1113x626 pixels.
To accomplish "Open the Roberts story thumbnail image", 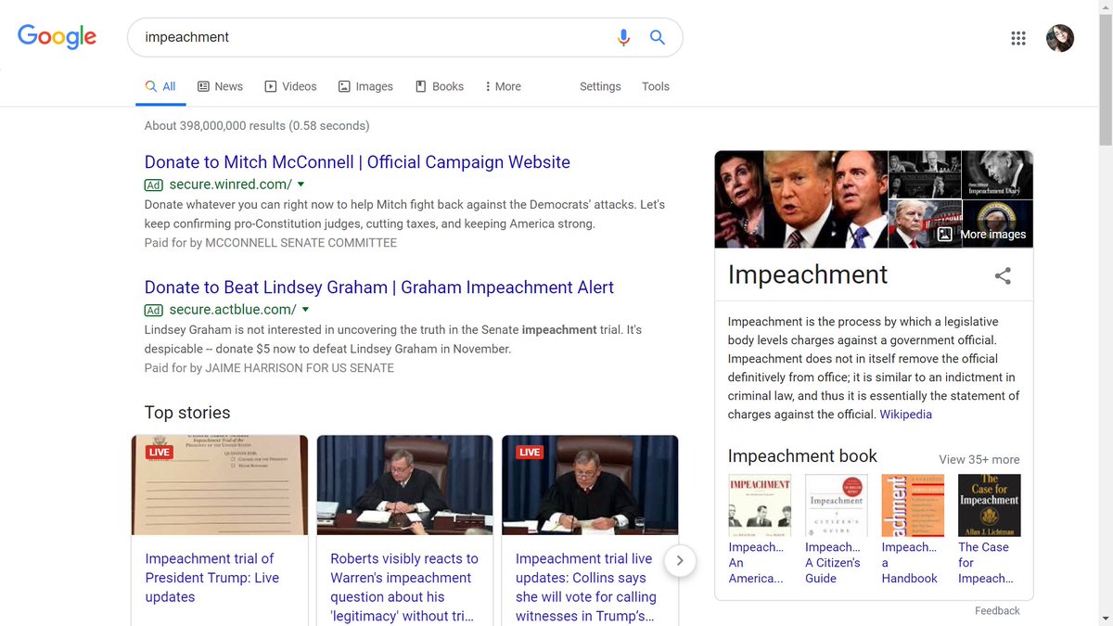I will click(404, 485).
